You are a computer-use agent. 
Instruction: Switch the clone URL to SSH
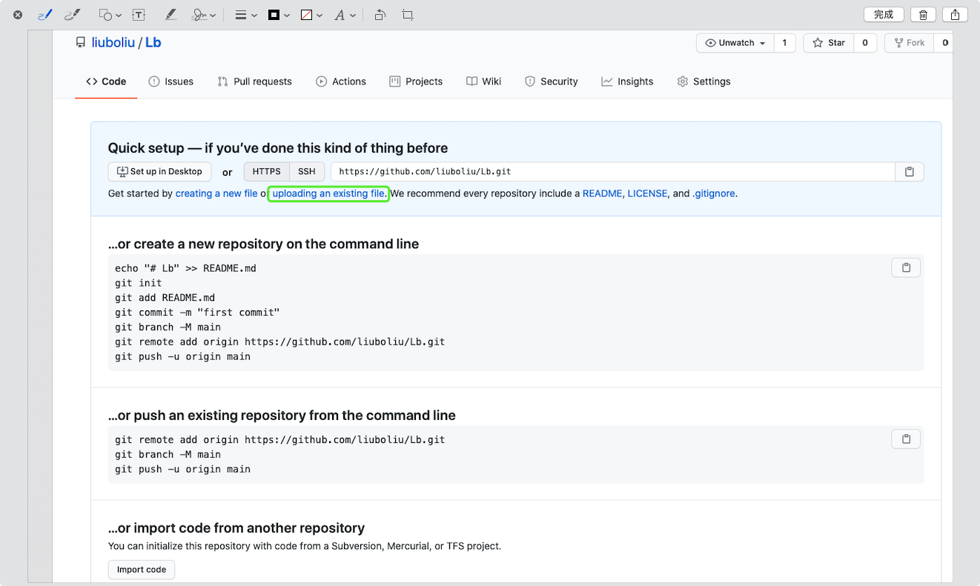coord(306,171)
